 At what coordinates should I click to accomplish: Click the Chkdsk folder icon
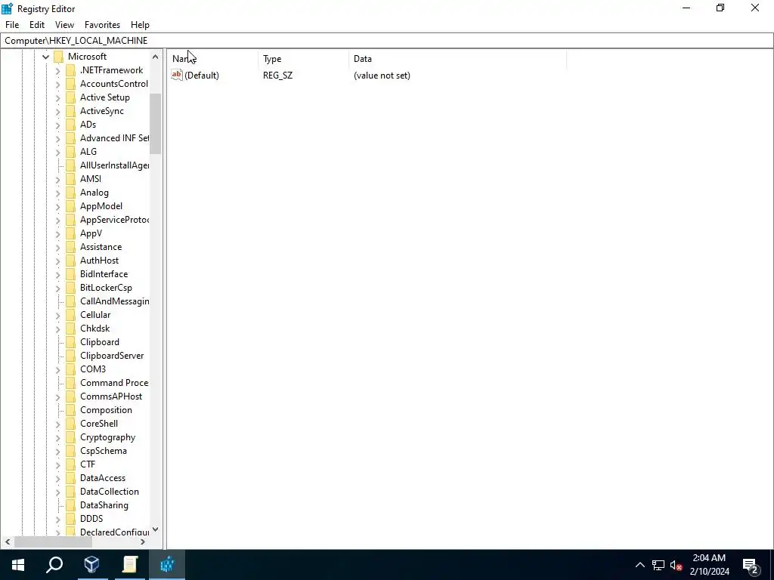tap(70, 328)
